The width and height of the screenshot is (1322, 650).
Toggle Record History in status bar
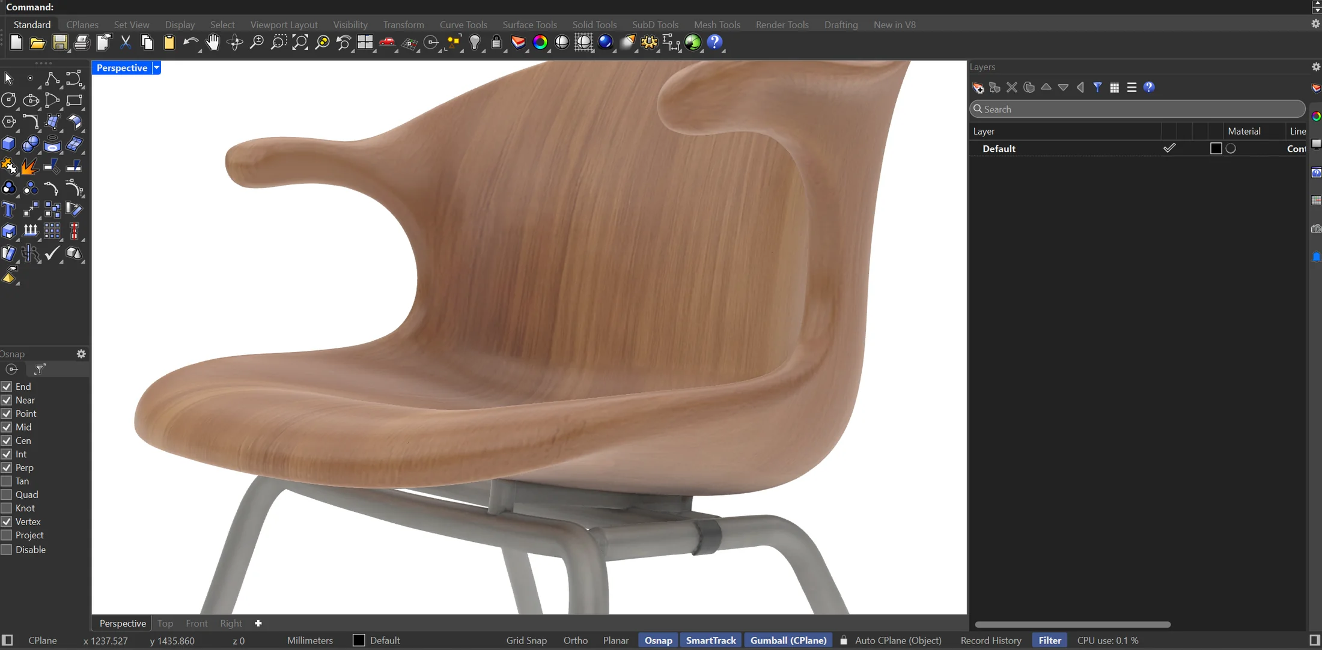pyautogui.click(x=990, y=640)
